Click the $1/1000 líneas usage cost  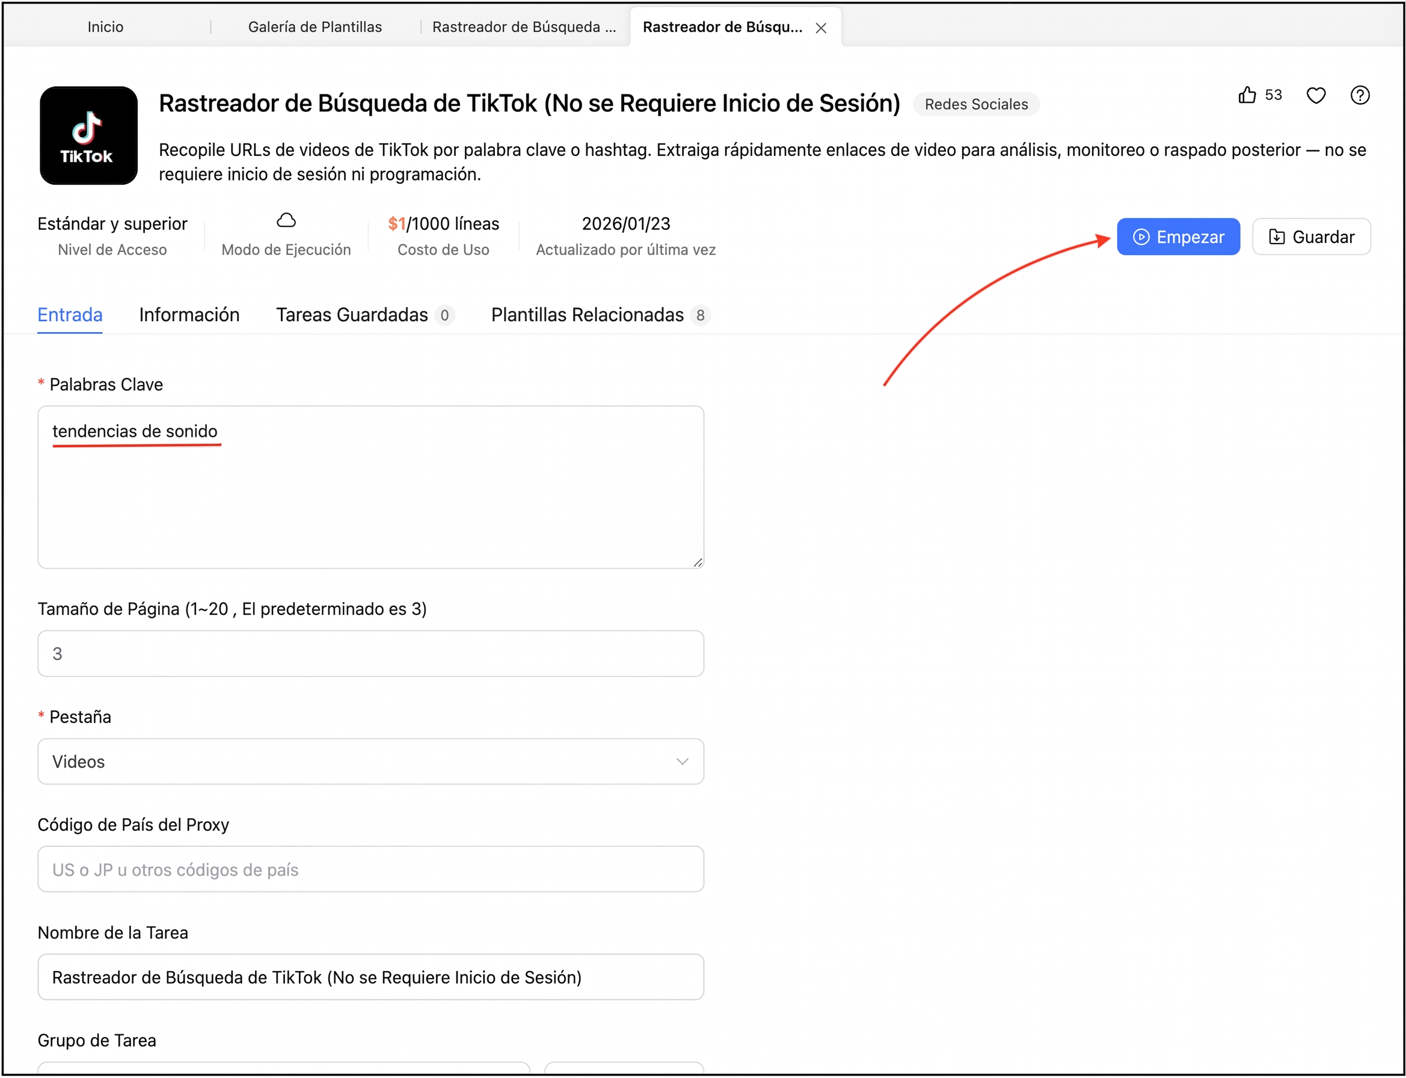[443, 223]
